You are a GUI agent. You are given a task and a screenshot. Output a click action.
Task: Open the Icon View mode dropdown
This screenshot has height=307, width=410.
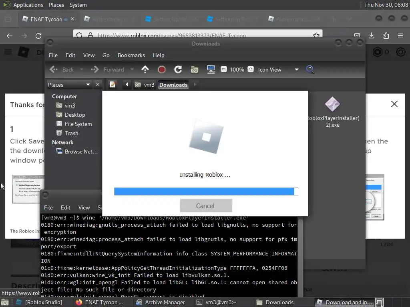(x=278, y=70)
